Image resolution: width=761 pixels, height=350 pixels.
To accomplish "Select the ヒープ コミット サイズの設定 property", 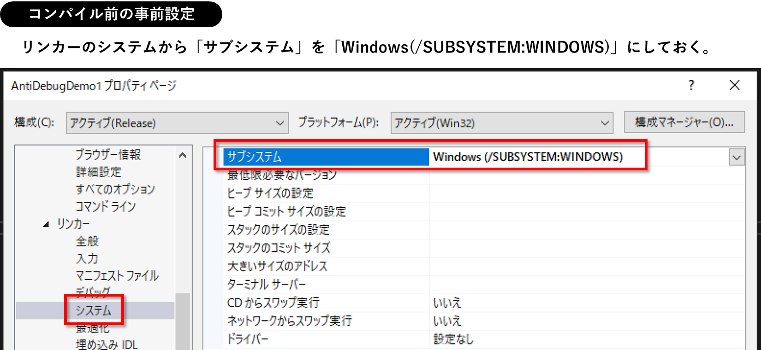I will click(x=286, y=211).
